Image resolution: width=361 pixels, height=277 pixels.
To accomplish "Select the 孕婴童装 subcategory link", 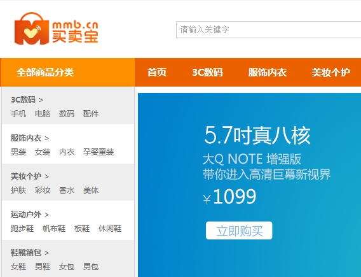I will [x=99, y=152].
